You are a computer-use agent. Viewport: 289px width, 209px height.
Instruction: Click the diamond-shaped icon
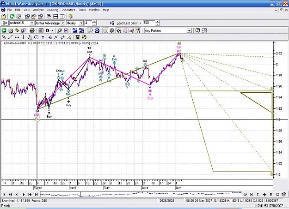[112, 30]
